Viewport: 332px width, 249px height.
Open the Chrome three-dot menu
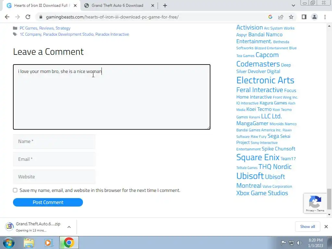pyautogui.click(x=325, y=17)
